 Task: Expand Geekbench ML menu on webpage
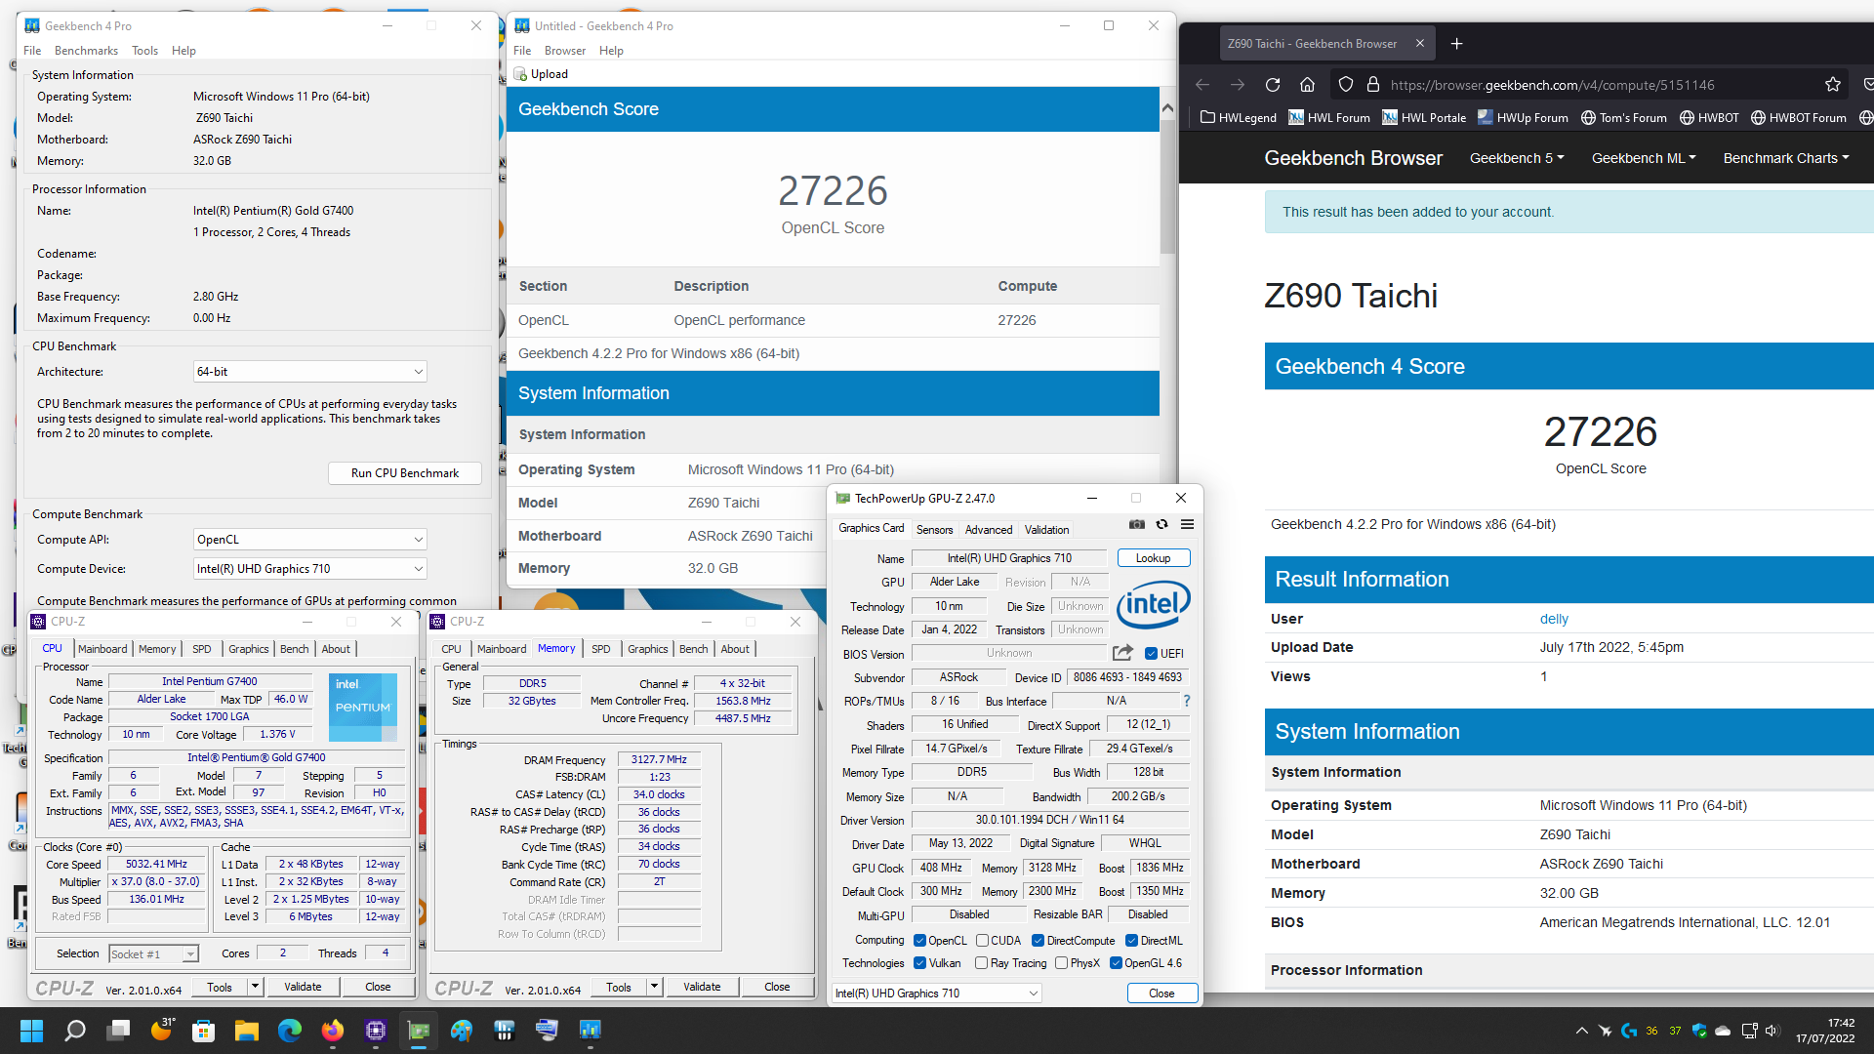click(1644, 158)
